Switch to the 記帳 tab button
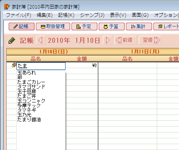179x150 pixels. point(21,26)
